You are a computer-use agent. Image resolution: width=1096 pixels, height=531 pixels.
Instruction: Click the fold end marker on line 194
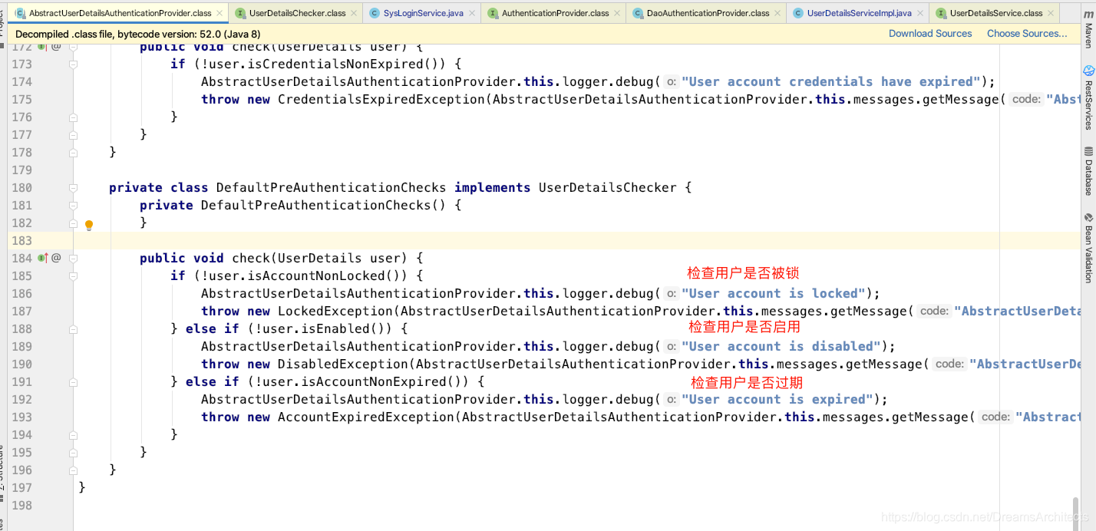tap(74, 435)
